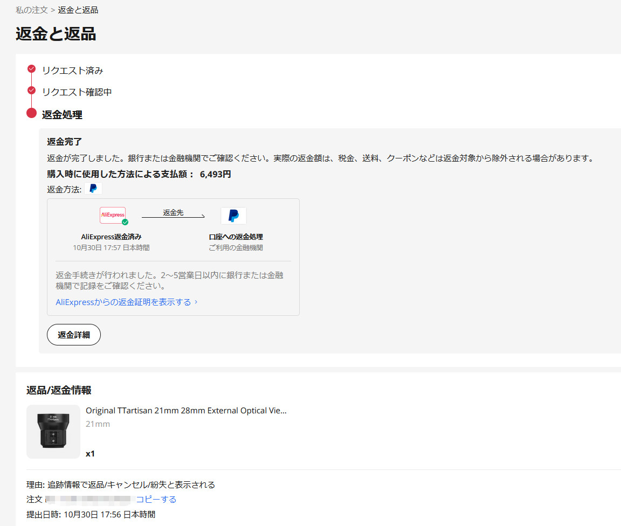
Task: Select the リクエスト確認中 completed step
Action: click(76, 92)
